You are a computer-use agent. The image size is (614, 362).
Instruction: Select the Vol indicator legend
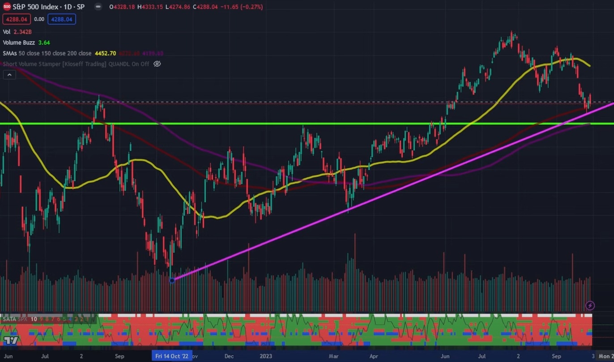(7, 32)
